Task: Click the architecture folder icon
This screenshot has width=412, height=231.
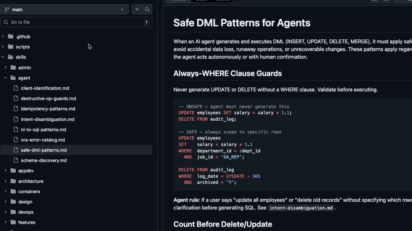Action: tap(13, 181)
